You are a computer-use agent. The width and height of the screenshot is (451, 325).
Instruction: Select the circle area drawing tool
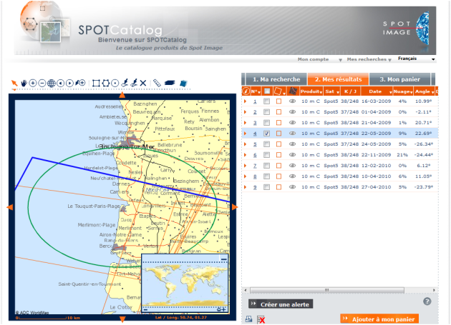tap(115, 84)
